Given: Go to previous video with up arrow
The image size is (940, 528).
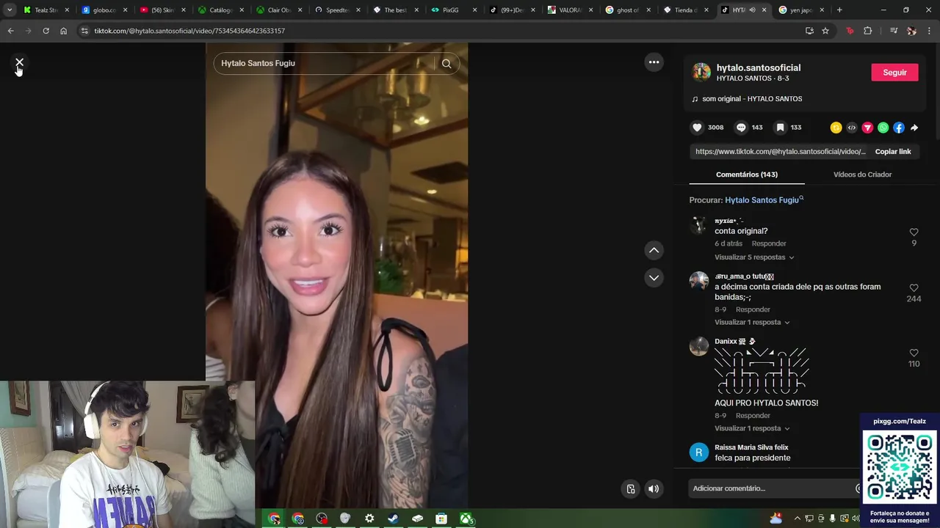Looking at the screenshot, I should (x=654, y=251).
